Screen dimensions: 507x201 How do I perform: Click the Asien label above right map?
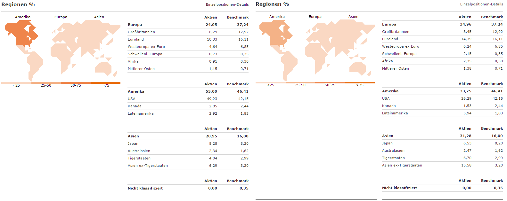353,17
